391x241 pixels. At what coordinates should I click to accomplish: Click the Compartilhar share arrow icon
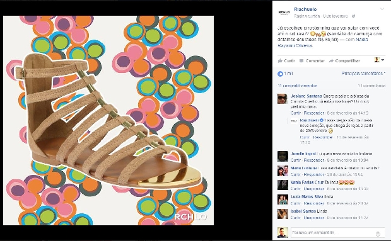click(331, 60)
